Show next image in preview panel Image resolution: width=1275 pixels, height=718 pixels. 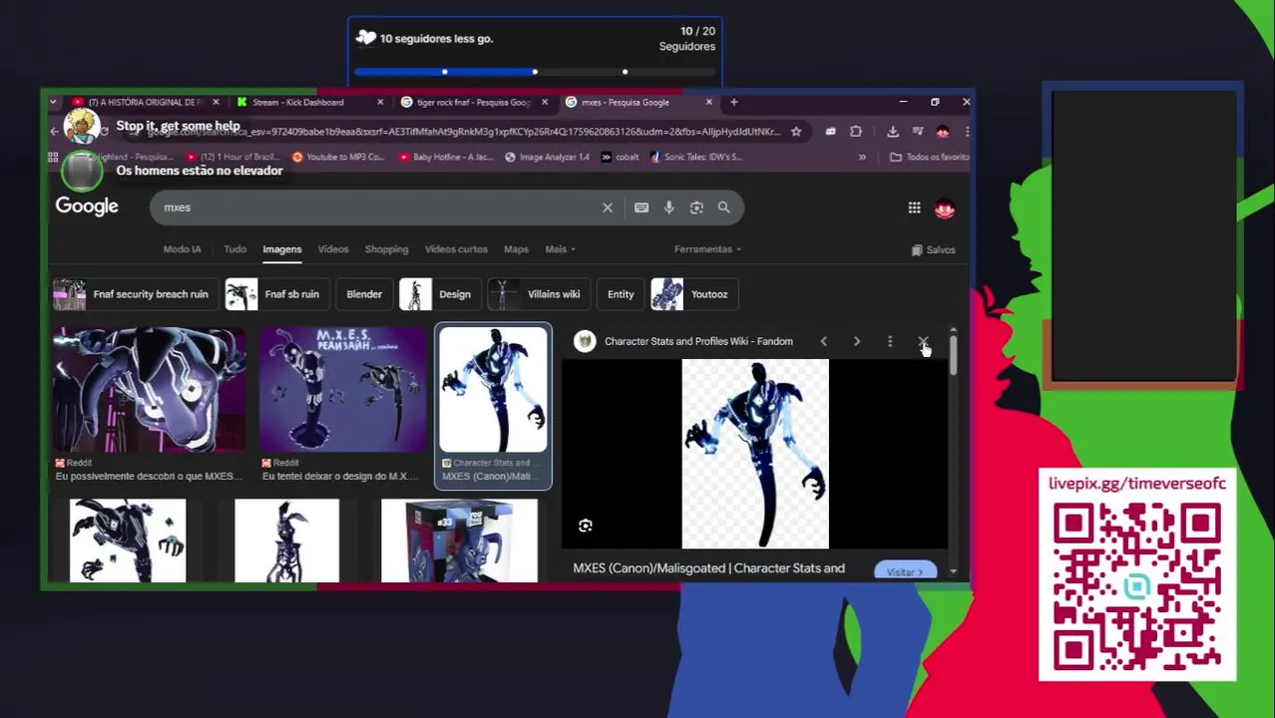coord(857,341)
